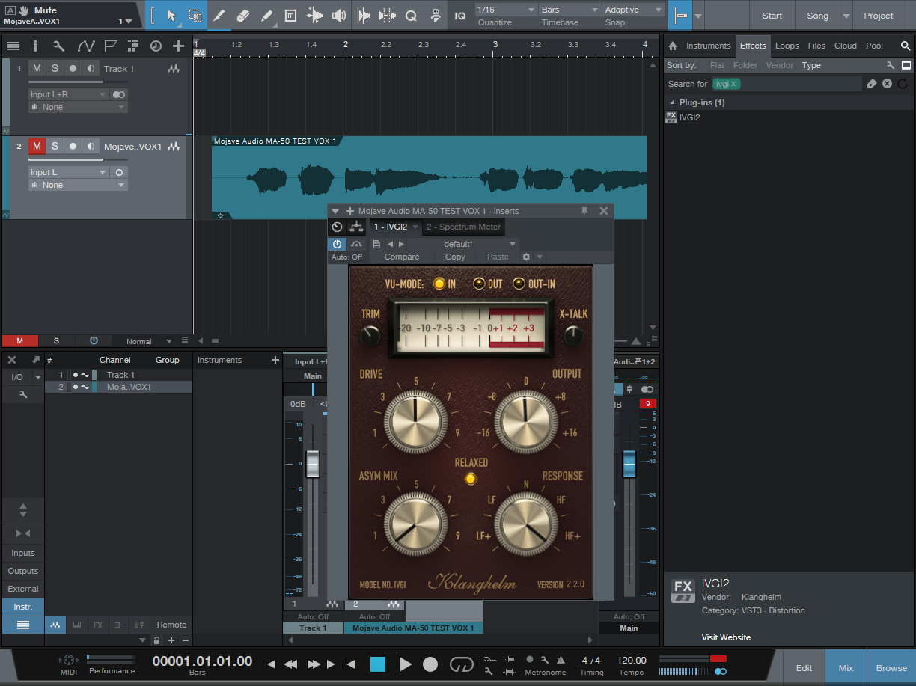
Task: Select the Paint (pencil) tool
Action: point(266,16)
